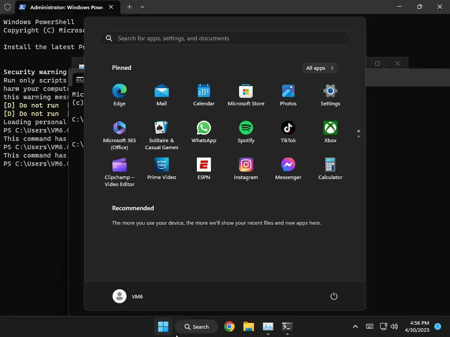Open the Edge browser from pinned apps
450x337 pixels.
(x=120, y=95)
